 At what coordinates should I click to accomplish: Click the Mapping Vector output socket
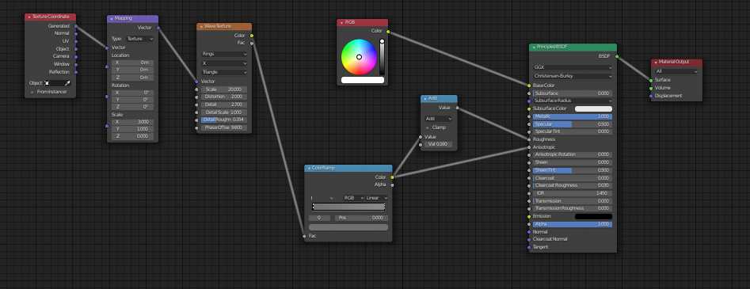[158, 28]
